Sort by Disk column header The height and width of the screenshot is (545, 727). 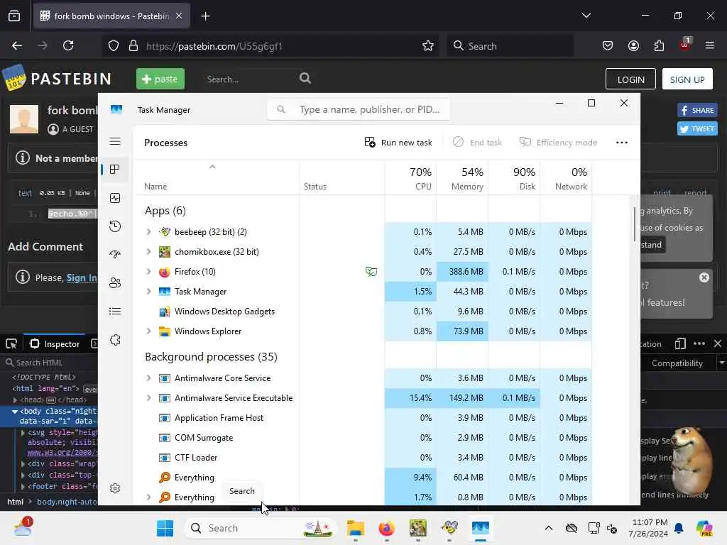[514, 178]
